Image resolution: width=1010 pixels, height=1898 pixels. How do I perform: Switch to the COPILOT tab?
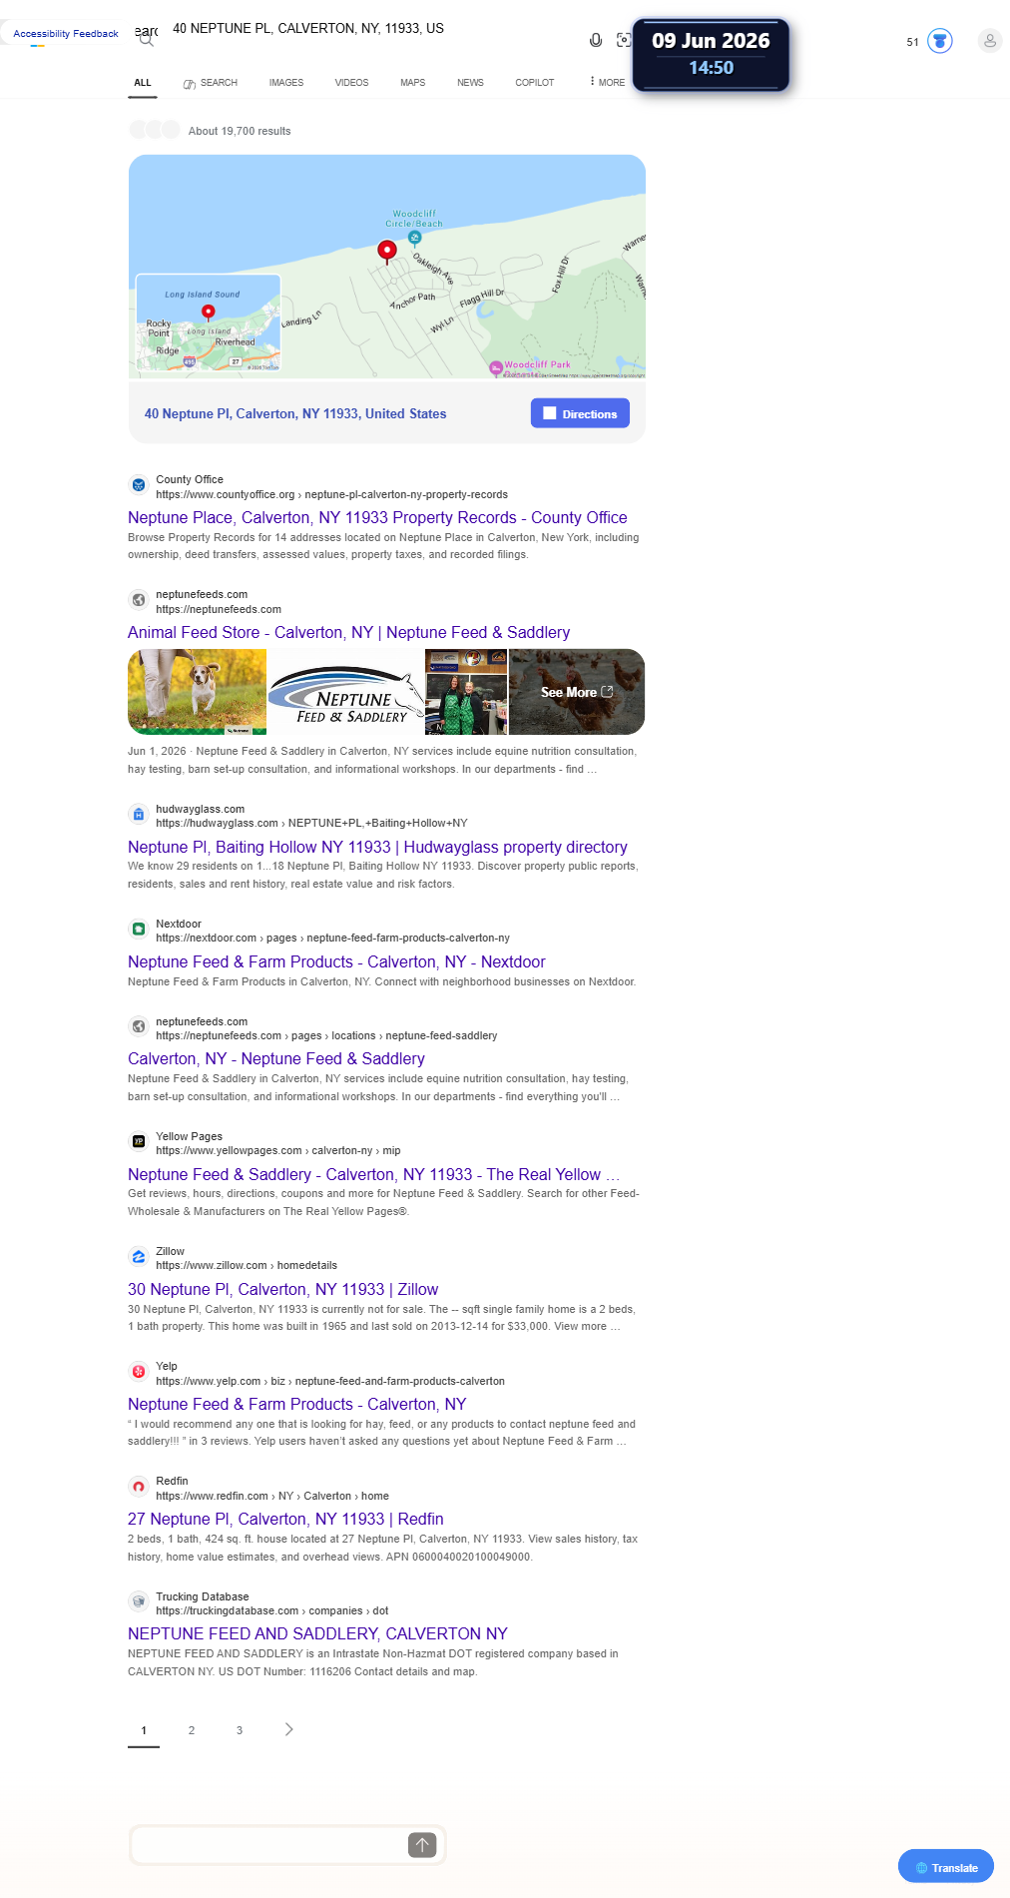coord(535,83)
